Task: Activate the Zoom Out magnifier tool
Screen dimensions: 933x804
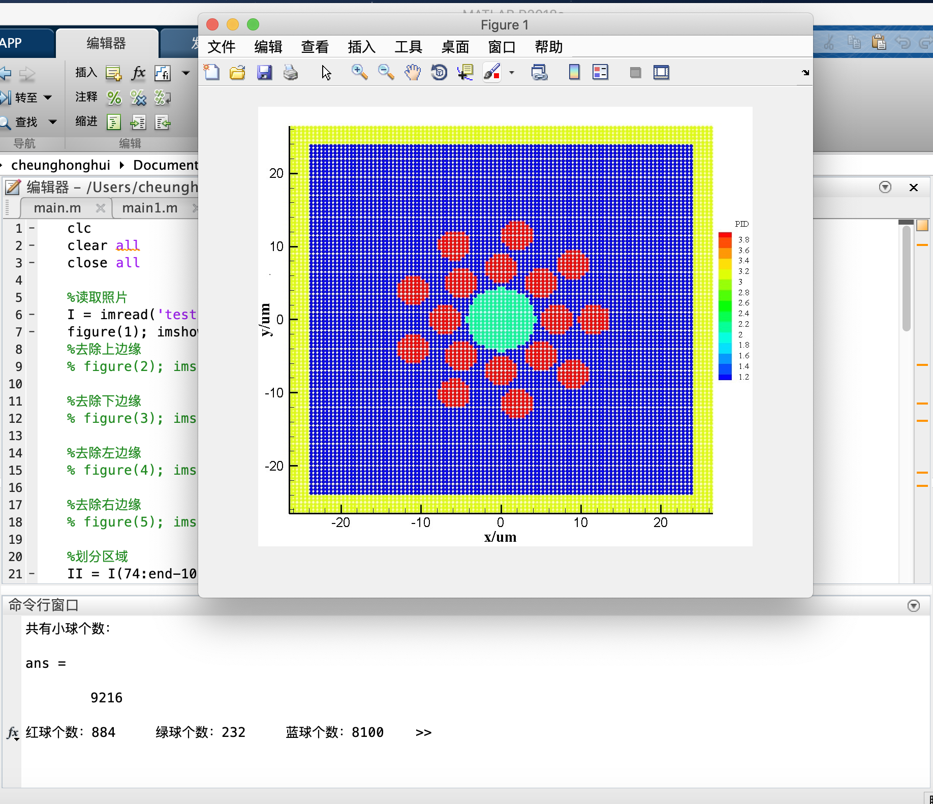Action: (386, 73)
